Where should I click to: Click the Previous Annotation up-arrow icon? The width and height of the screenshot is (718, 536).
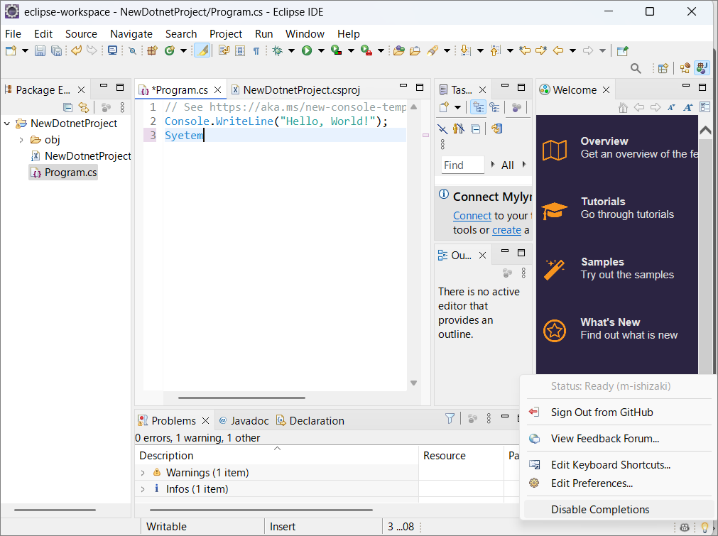point(495,50)
